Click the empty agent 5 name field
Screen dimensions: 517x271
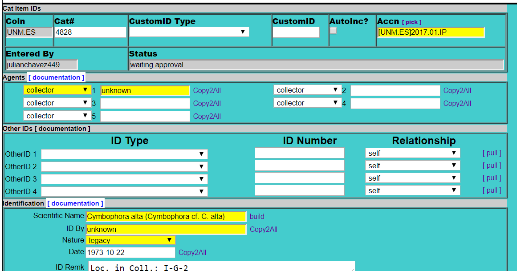(x=145, y=116)
